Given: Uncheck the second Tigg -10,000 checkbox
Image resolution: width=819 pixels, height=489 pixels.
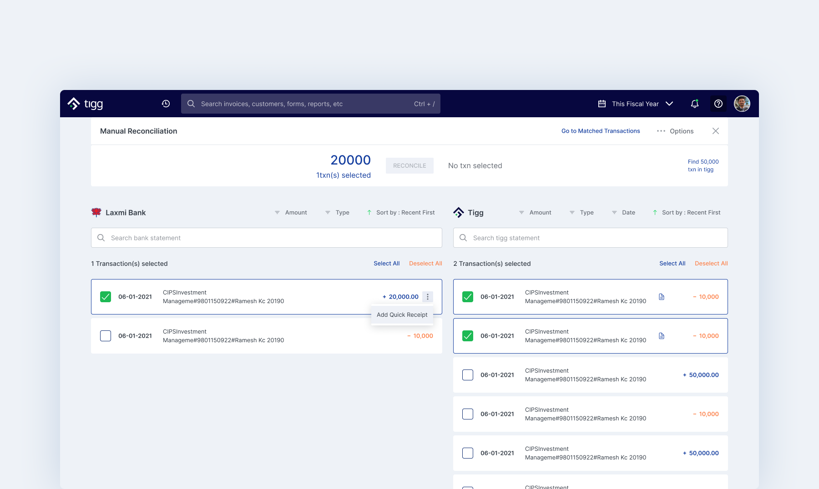Looking at the screenshot, I should 468,336.
